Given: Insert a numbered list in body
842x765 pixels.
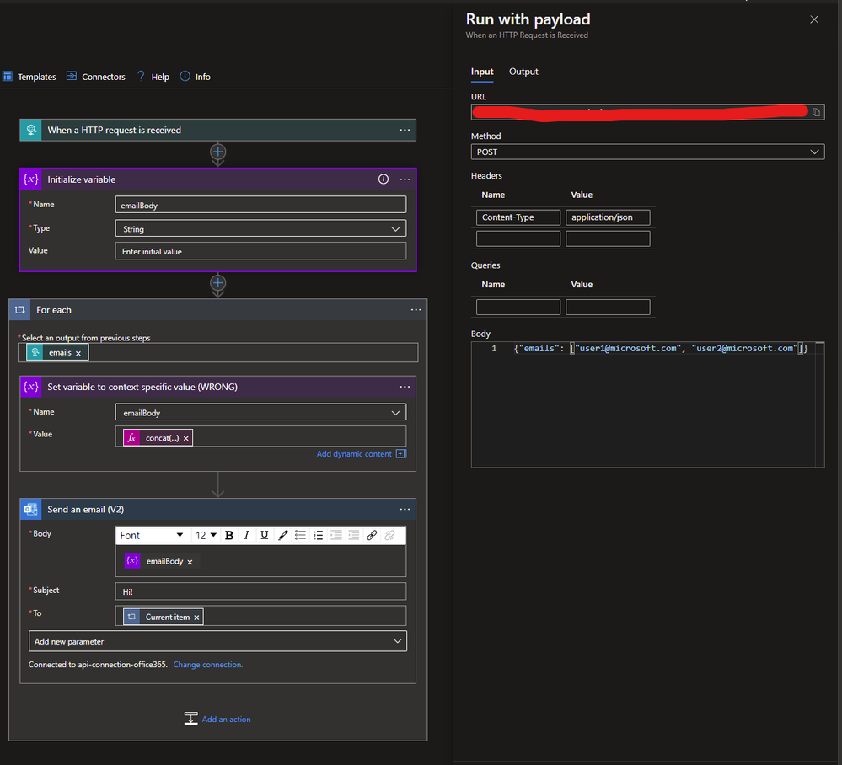Looking at the screenshot, I should (319, 536).
